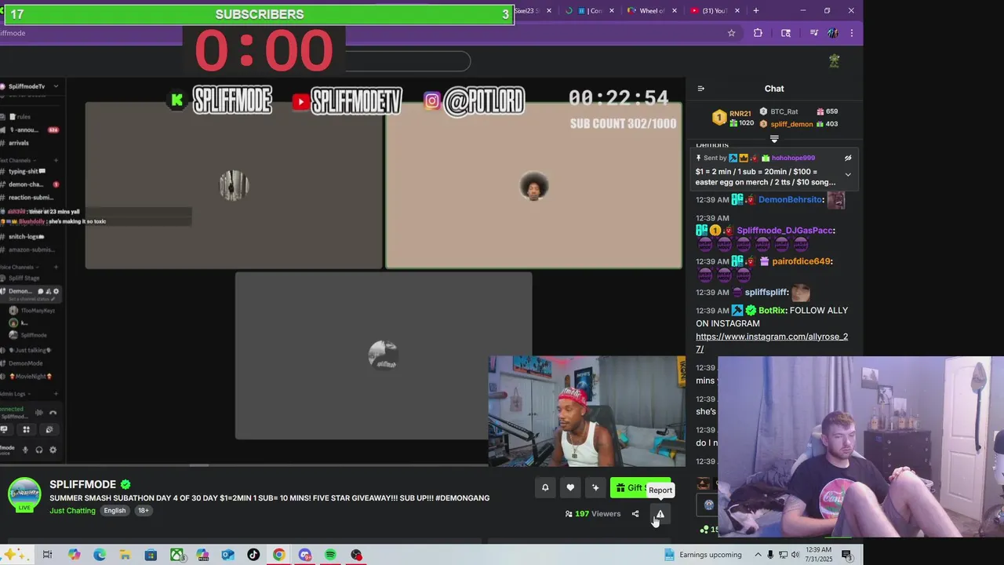The height and width of the screenshot is (565, 1004).
Task: Open the Instagram allyrose link in chat
Action: coord(772,343)
